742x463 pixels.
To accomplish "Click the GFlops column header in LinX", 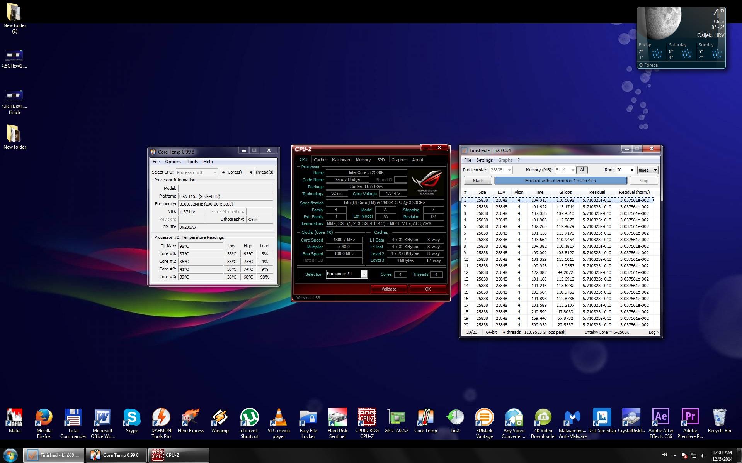I will pyautogui.click(x=565, y=192).
